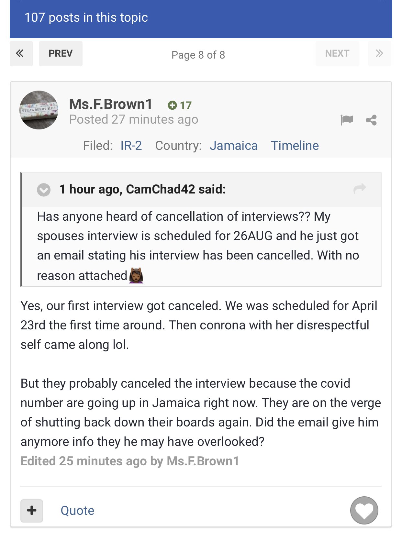Share this post icon

(371, 120)
